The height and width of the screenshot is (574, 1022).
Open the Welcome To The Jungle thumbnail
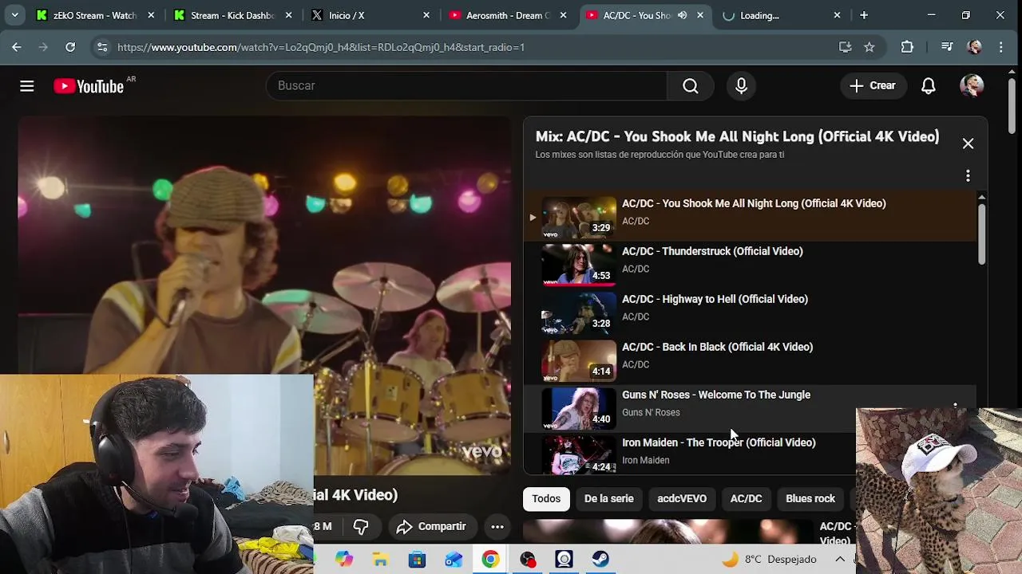click(579, 407)
